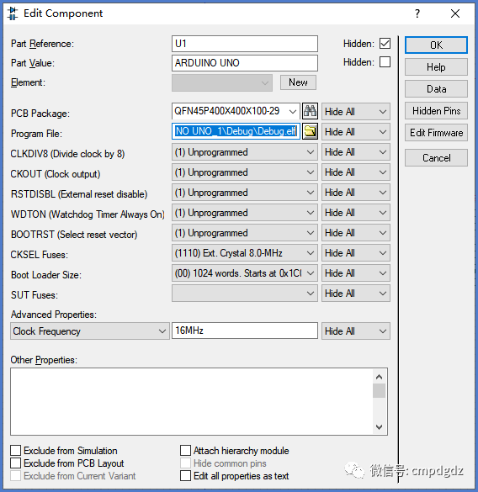Click the Program File path field

(236, 131)
